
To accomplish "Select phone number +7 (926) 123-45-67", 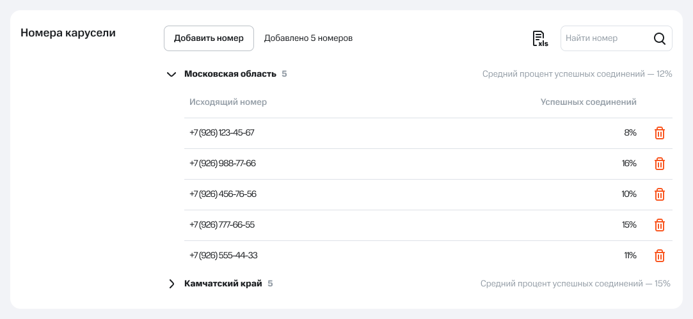I will pos(222,133).
